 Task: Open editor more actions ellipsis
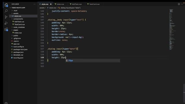182,4
